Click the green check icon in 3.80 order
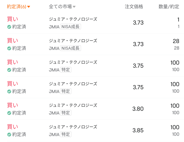The height and width of the screenshot is (142, 184). [x=9, y=113]
